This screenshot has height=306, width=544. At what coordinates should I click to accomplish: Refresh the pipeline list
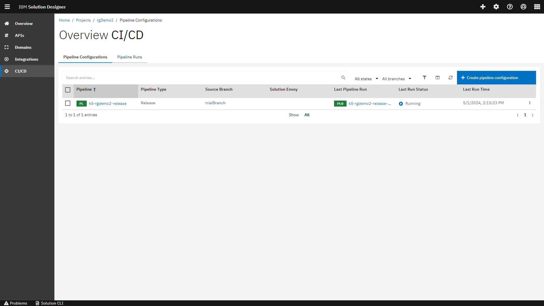[450, 77]
